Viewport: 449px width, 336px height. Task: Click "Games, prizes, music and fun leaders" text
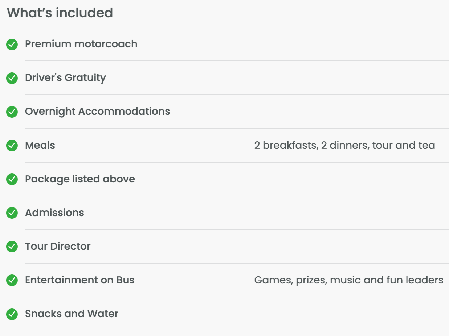tap(348, 280)
